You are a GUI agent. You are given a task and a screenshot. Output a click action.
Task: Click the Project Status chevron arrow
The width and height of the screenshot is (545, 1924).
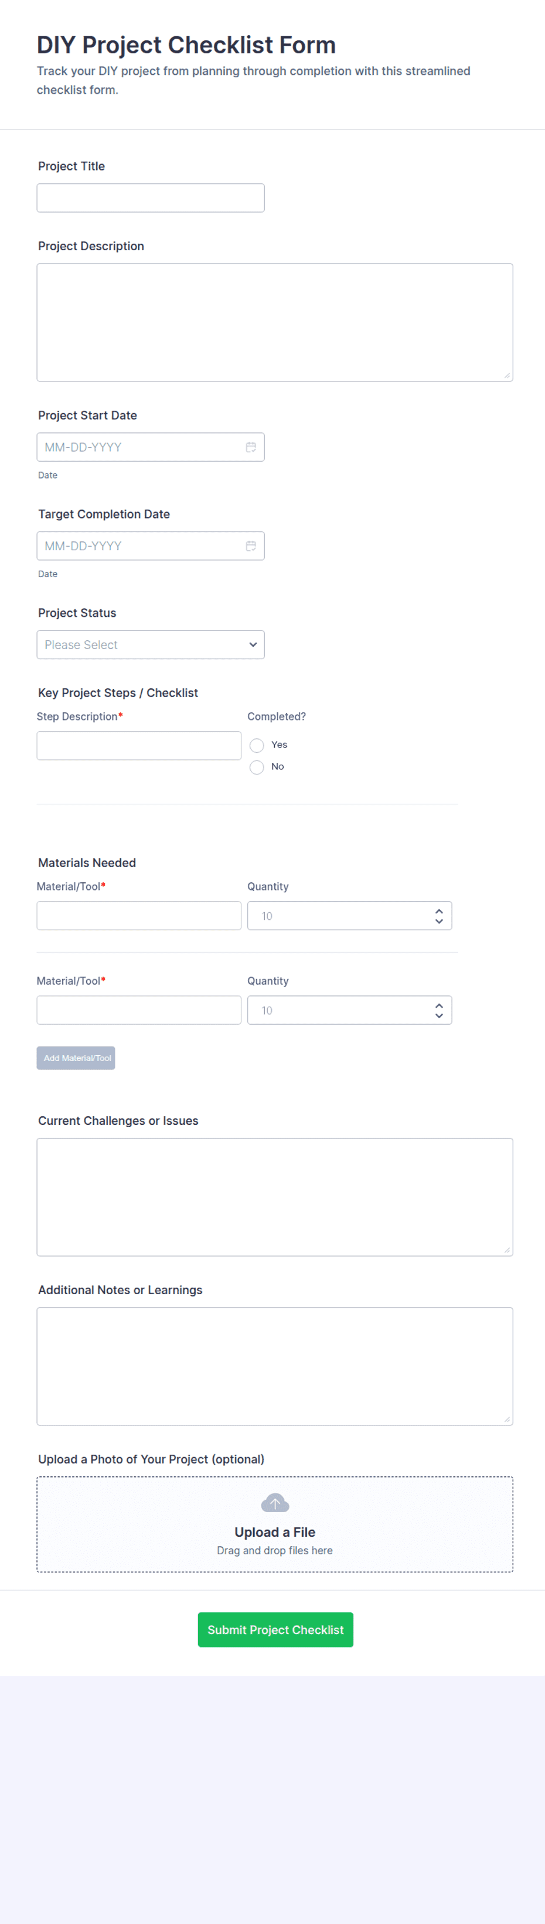[x=253, y=644]
